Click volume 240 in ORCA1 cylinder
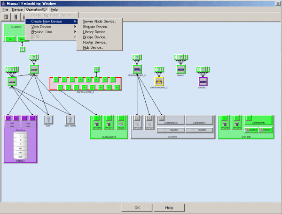 point(20,153)
